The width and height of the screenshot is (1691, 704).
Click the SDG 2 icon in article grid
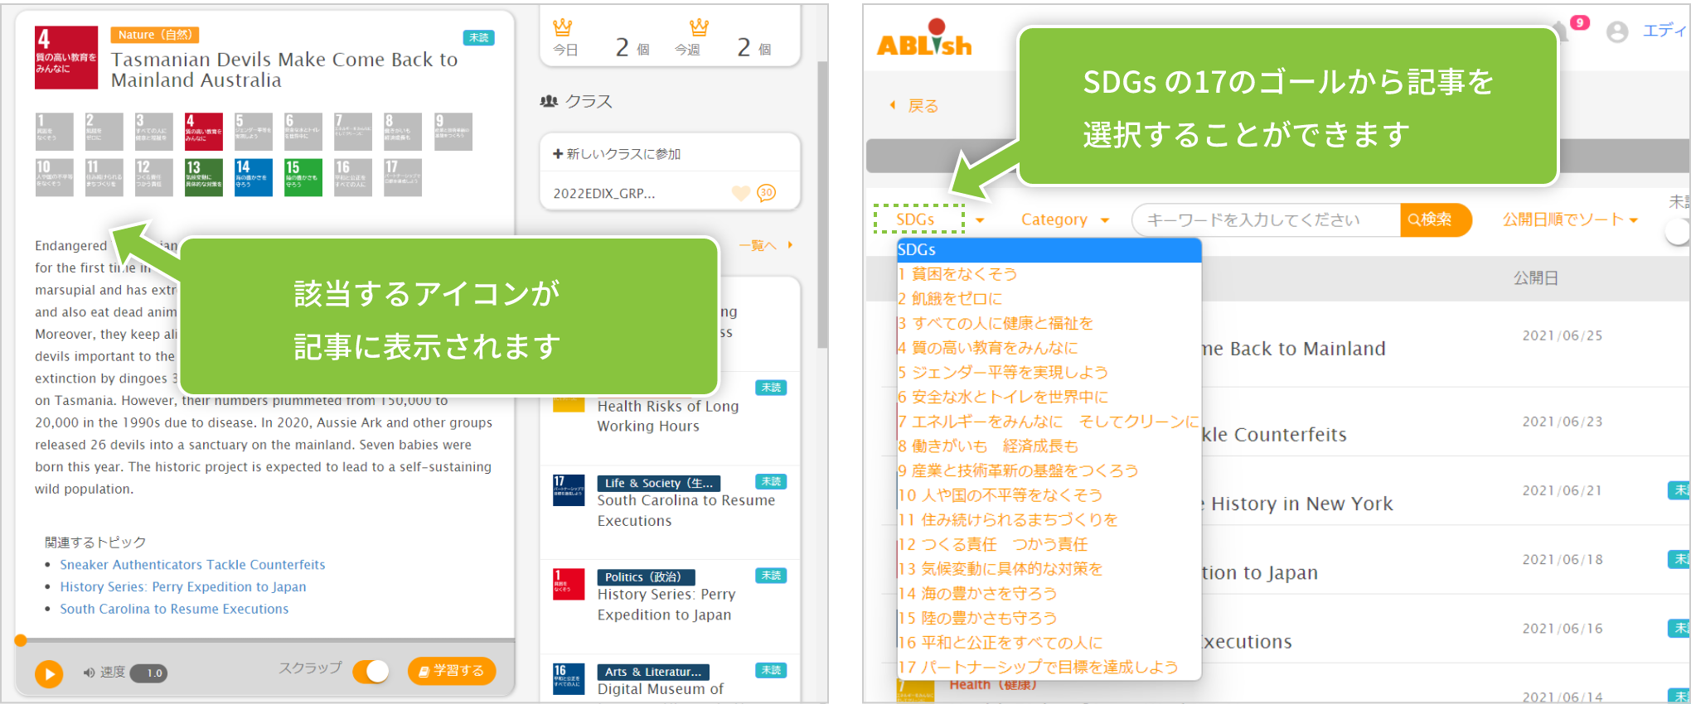pos(104,132)
